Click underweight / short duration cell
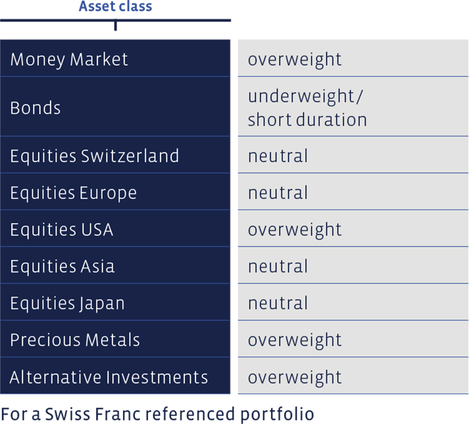This screenshot has height=424, width=469. (353, 107)
